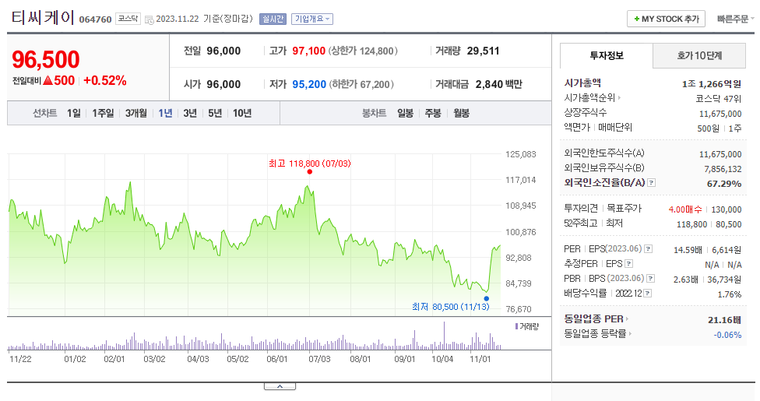760x401 pixels.
Task: Select the 3개월 line chart period
Action: (135, 113)
